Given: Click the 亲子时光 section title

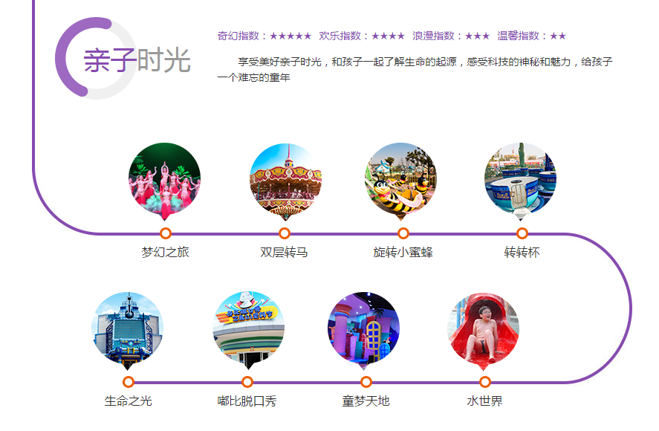Looking at the screenshot, I should coord(137,60).
